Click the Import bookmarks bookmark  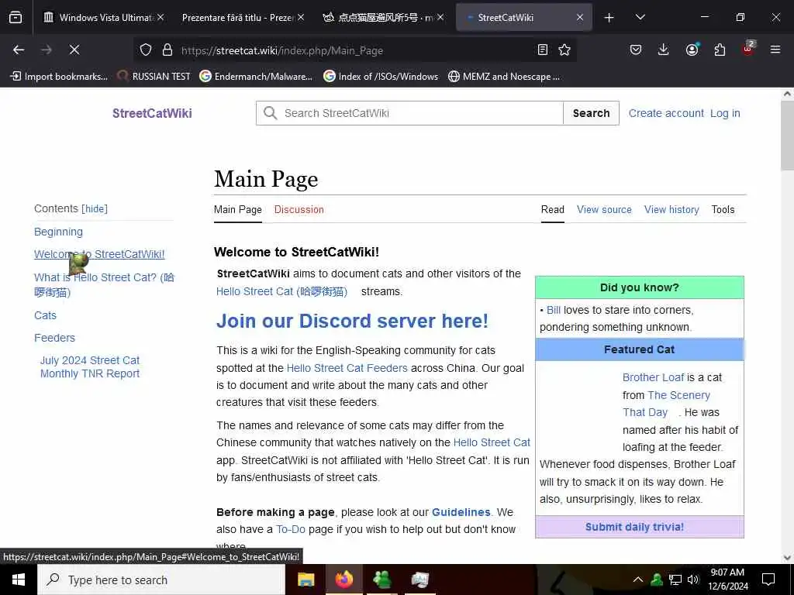coord(59,77)
